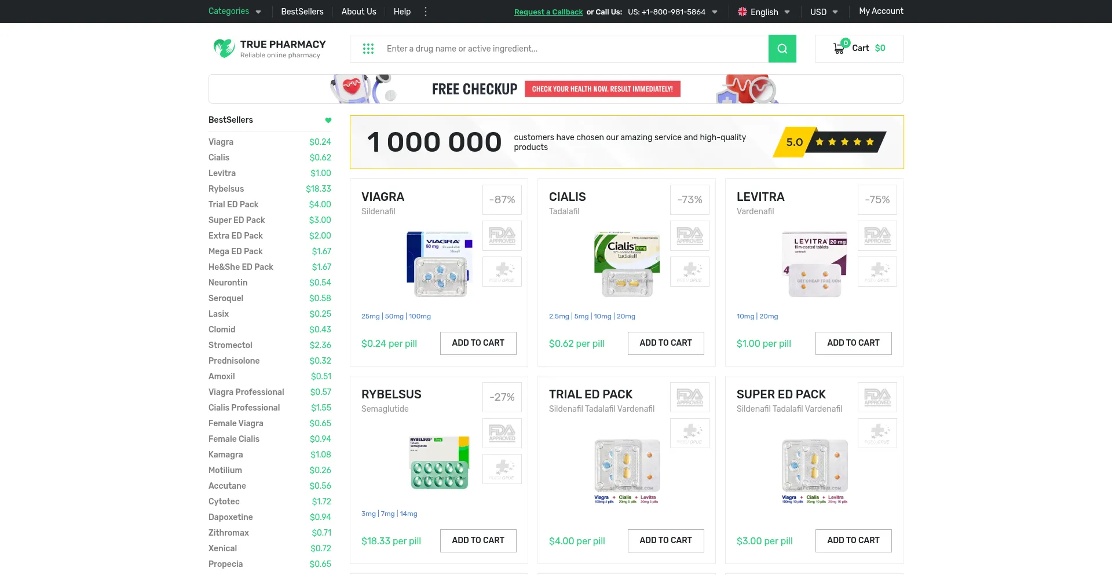The height and width of the screenshot is (575, 1112).
Task: Open He&She ED Pack in the sidebar
Action: click(241, 267)
